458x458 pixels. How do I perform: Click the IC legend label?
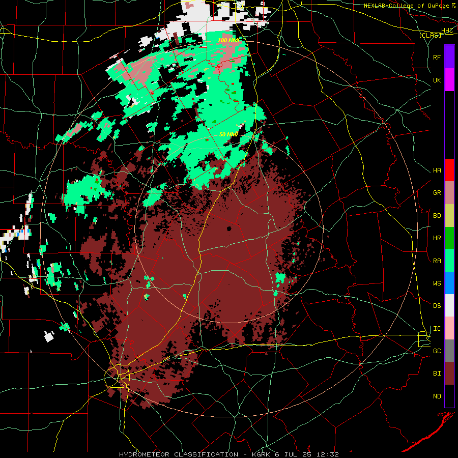click(437, 329)
